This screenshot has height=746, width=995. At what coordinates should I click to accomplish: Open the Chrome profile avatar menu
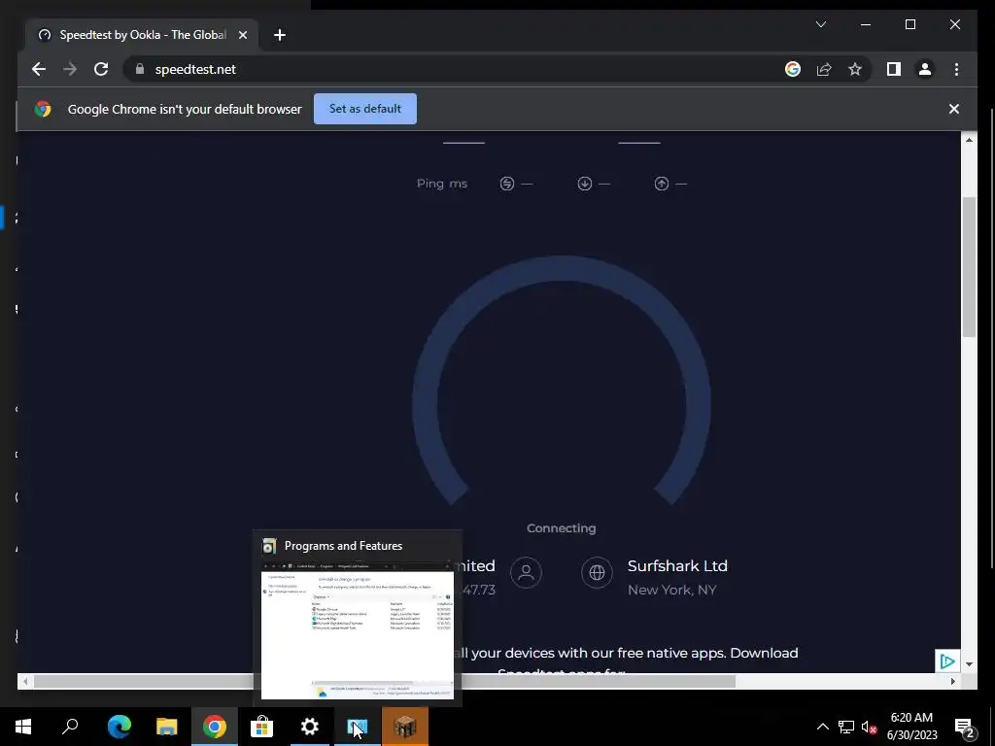[925, 69]
